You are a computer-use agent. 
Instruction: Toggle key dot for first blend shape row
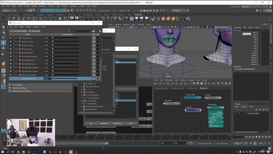(x=98, y=38)
